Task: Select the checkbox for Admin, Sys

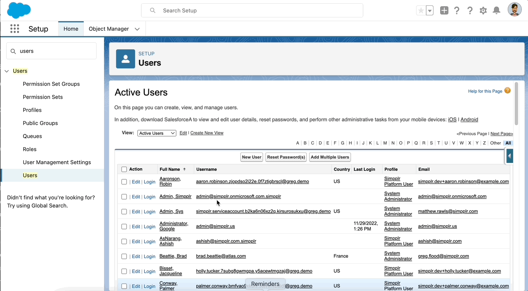Action: point(124,212)
